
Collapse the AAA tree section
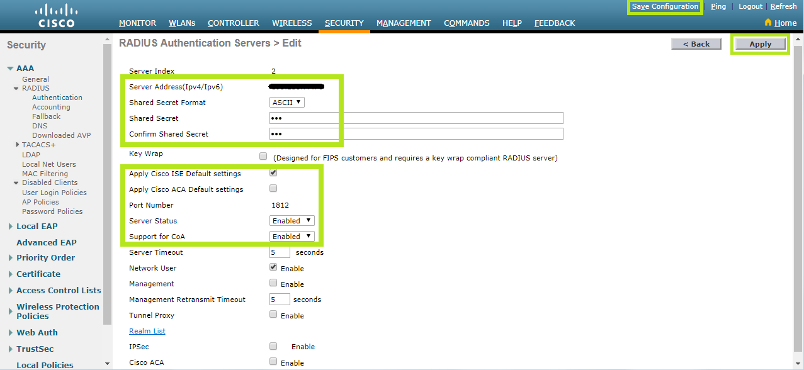point(11,69)
